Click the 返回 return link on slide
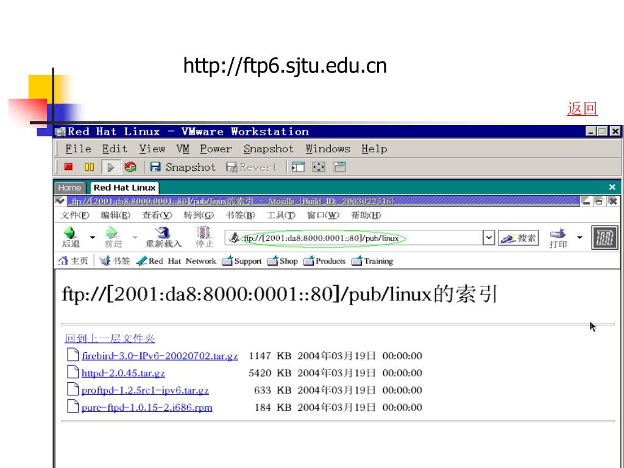Viewport: 624px width, 468px height. click(x=582, y=108)
